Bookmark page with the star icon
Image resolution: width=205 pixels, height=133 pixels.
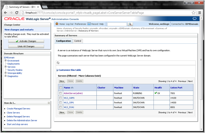click(193, 13)
